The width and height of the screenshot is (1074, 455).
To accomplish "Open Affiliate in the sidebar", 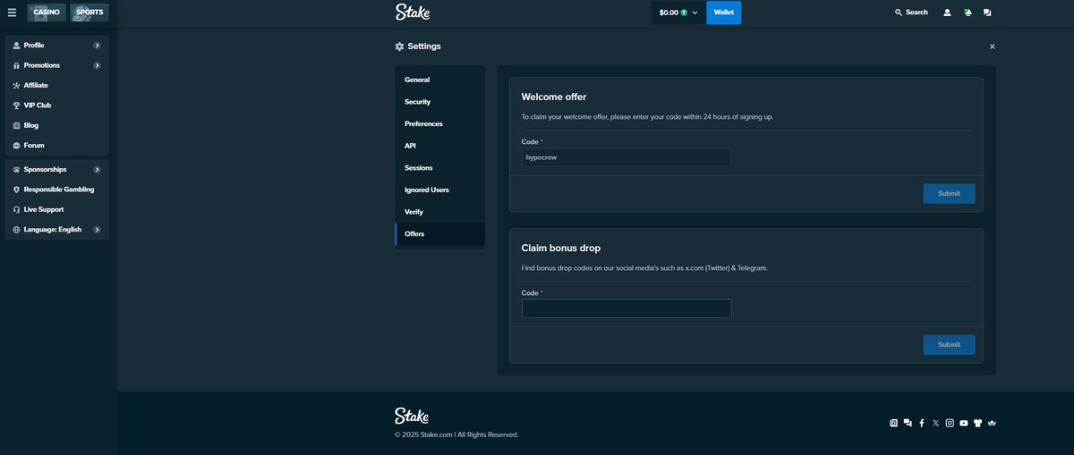I will coord(57,85).
